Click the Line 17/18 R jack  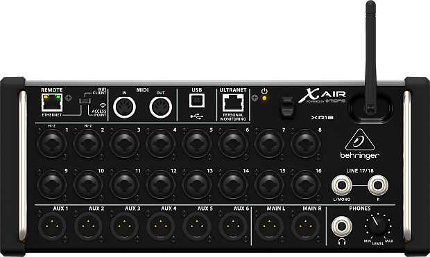click(378, 185)
